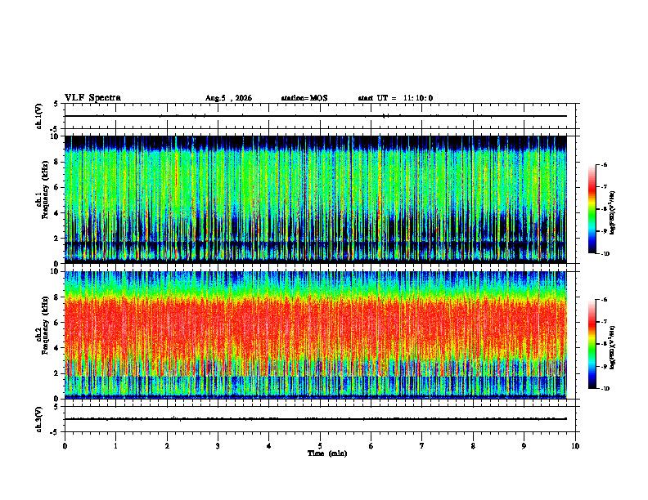This screenshot has height=500, width=648.
Task: Click the "-9" tick on ch.2 color bar
Action: click(x=604, y=366)
